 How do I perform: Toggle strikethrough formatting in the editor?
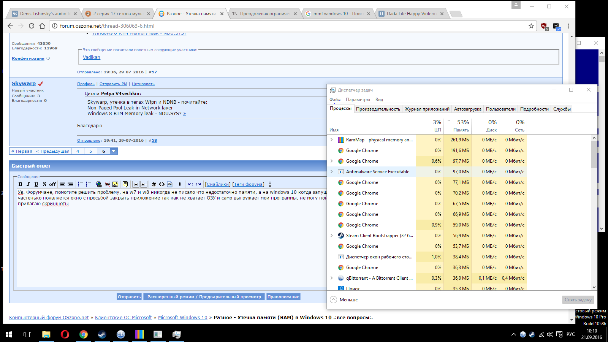tap(44, 184)
